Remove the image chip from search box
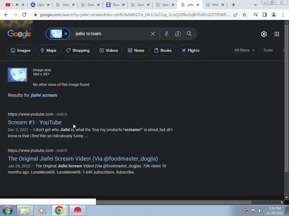Image resolution: width=289 pixels, height=216 pixels. (65, 34)
